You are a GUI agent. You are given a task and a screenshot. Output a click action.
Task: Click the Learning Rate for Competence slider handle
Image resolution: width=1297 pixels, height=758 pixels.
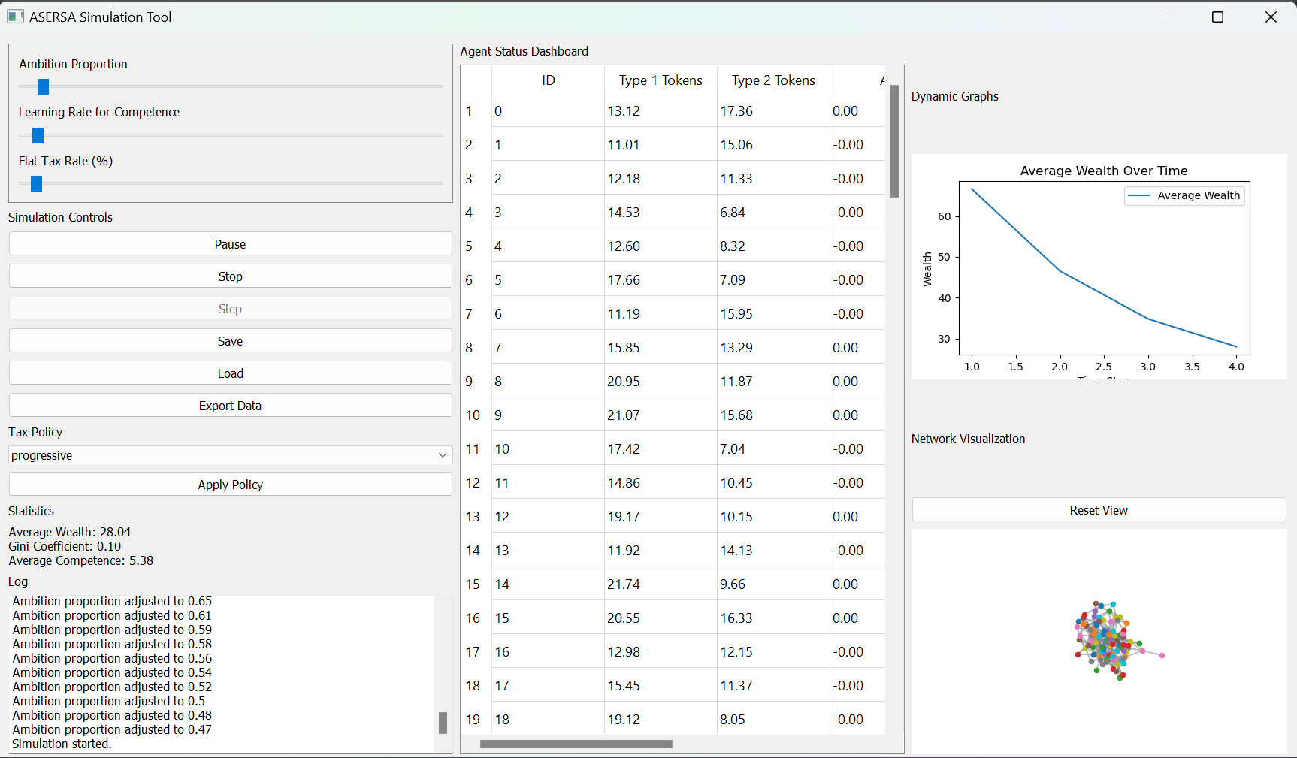pos(38,135)
